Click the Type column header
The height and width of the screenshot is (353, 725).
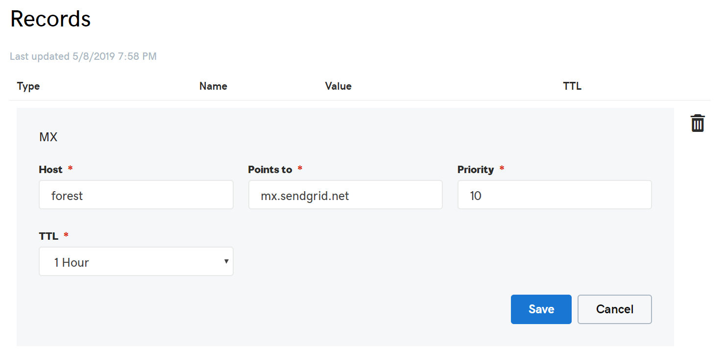click(x=28, y=86)
